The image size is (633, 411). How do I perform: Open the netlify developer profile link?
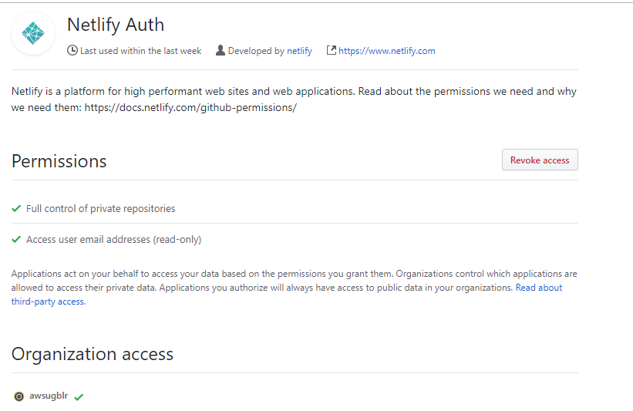299,51
